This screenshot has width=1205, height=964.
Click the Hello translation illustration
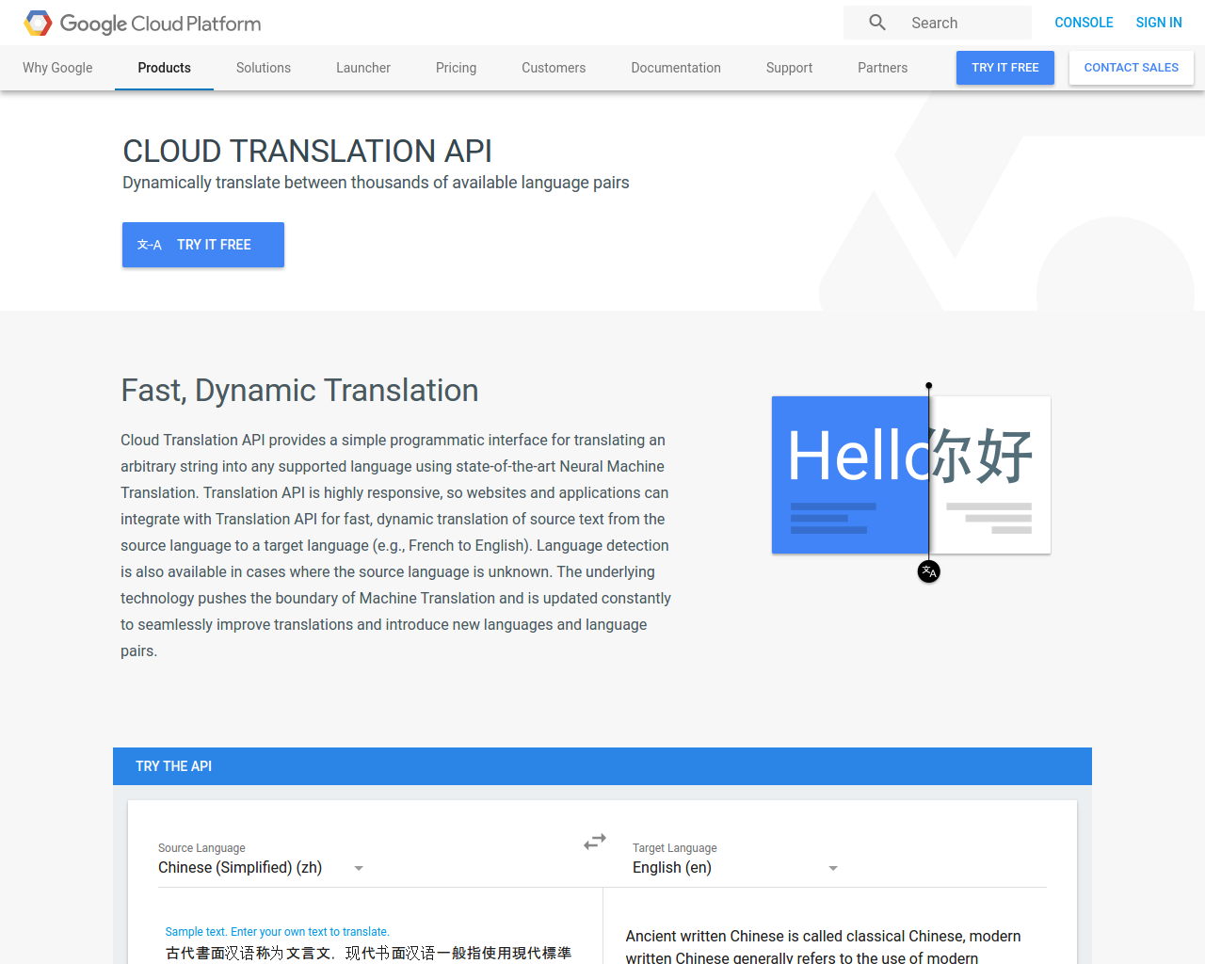pyautogui.click(x=911, y=474)
